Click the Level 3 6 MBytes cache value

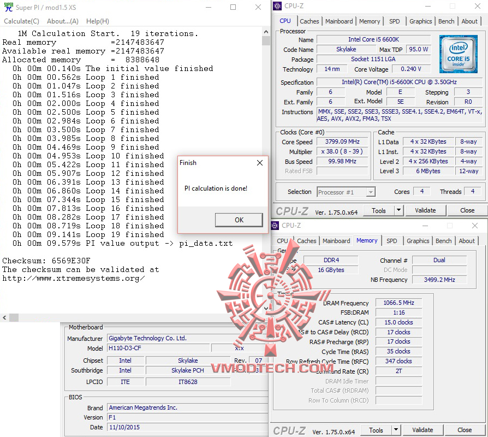428,171
